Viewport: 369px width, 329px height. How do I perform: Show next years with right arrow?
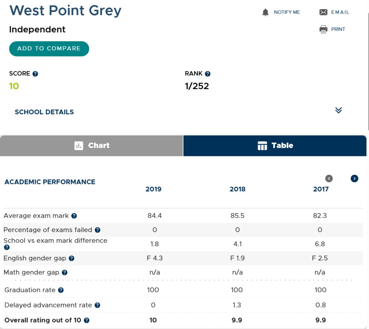(x=354, y=178)
